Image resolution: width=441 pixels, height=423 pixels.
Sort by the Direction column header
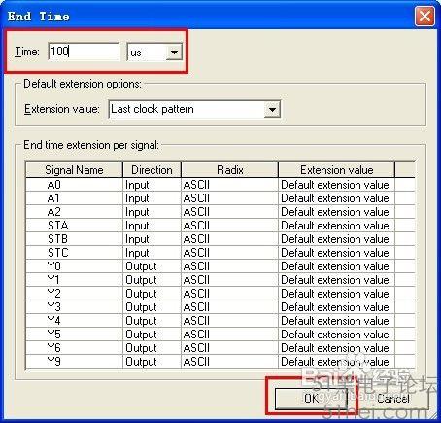click(x=152, y=170)
